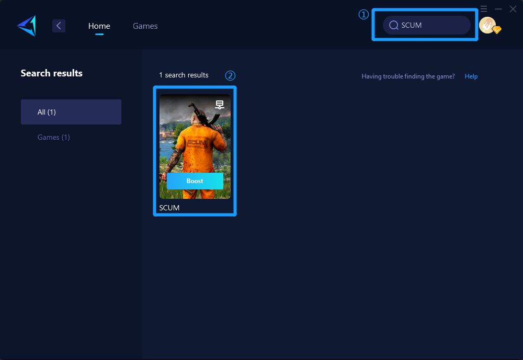Click the GearUP arrow logo
Image resolution: width=523 pixels, height=360 pixels.
point(27,26)
